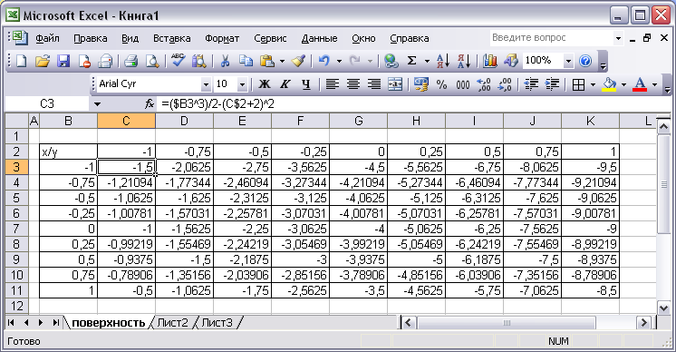Screen dimensions: 676x352
Task: Toggle bold formatting with Ж button
Action: click(x=265, y=84)
